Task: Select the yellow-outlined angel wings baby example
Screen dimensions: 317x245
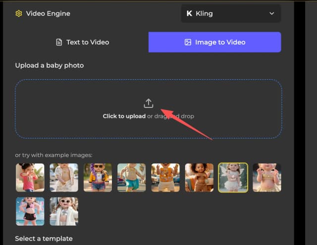Action: pyautogui.click(x=233, y=178)
